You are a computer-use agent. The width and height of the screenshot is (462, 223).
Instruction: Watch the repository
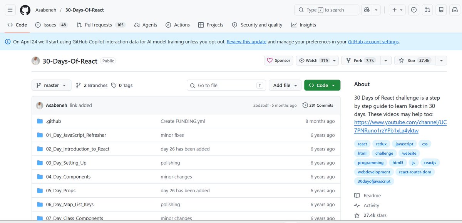(313, 61)
